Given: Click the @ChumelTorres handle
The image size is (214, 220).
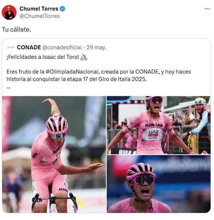Looking at the screenshot, I should (x=40, y=16).
